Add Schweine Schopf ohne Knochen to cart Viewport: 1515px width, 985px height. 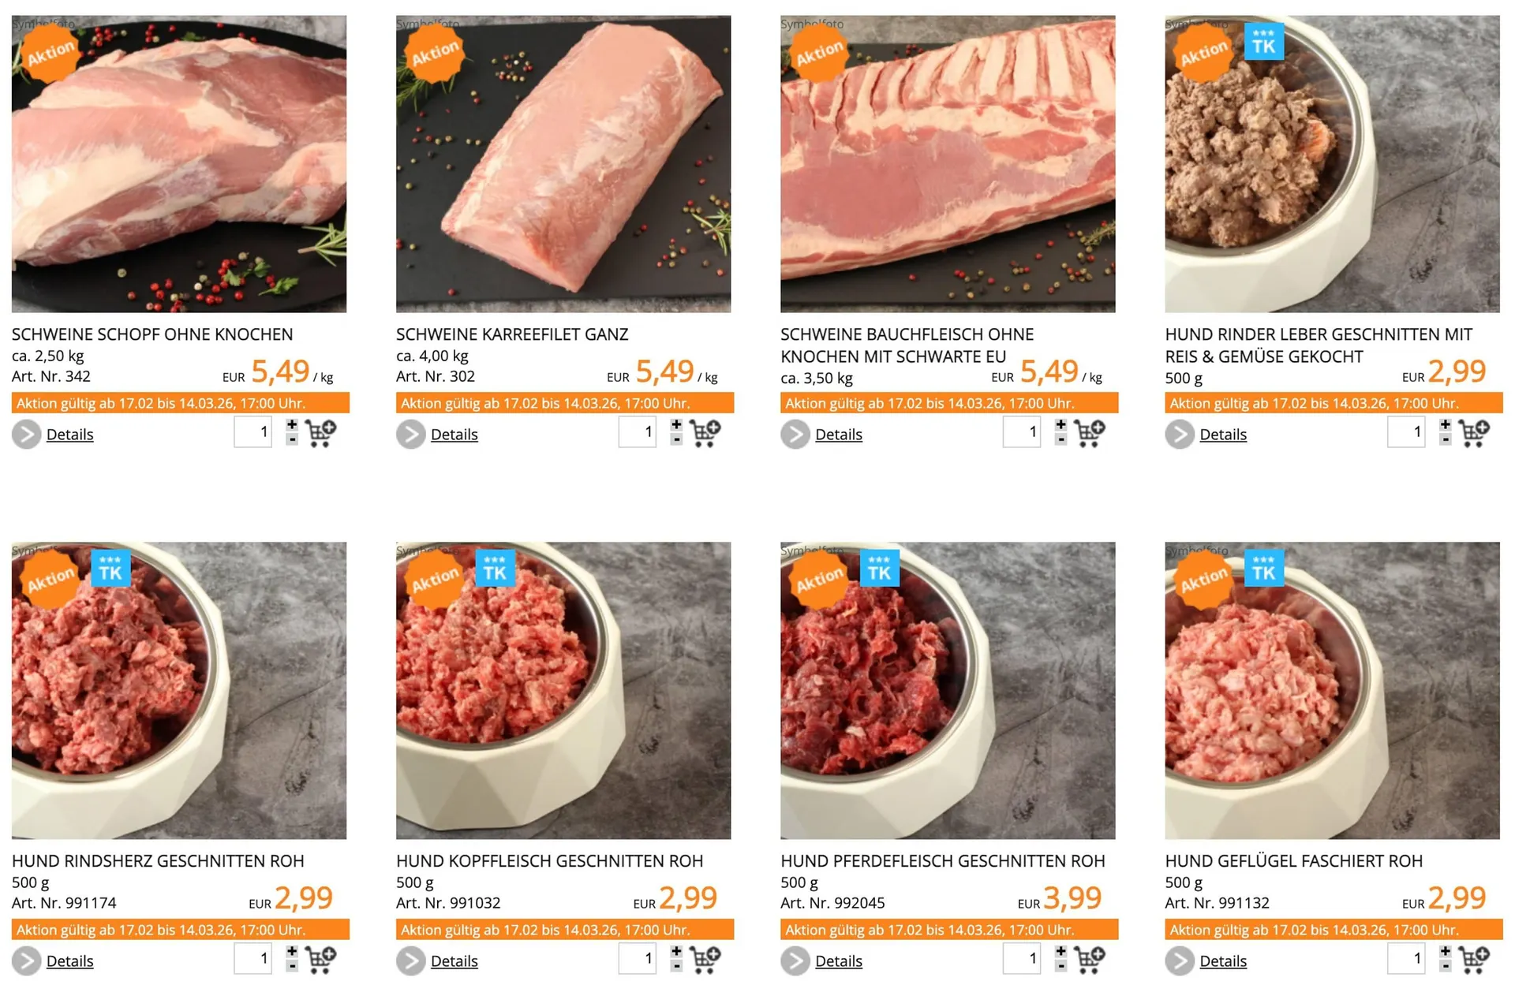[320, 433]
